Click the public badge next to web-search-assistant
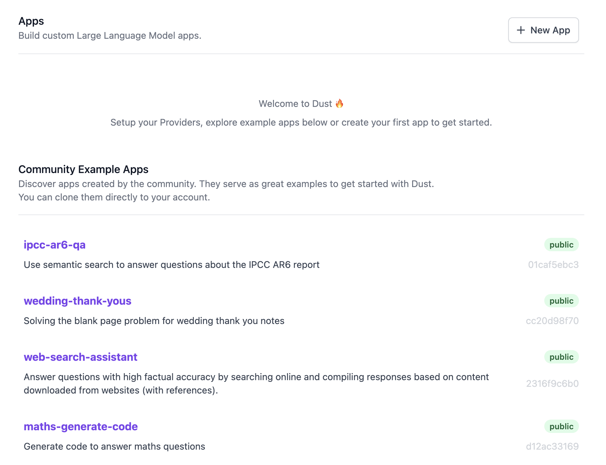This screenshot has width=606, height=465. pos(561,357)
